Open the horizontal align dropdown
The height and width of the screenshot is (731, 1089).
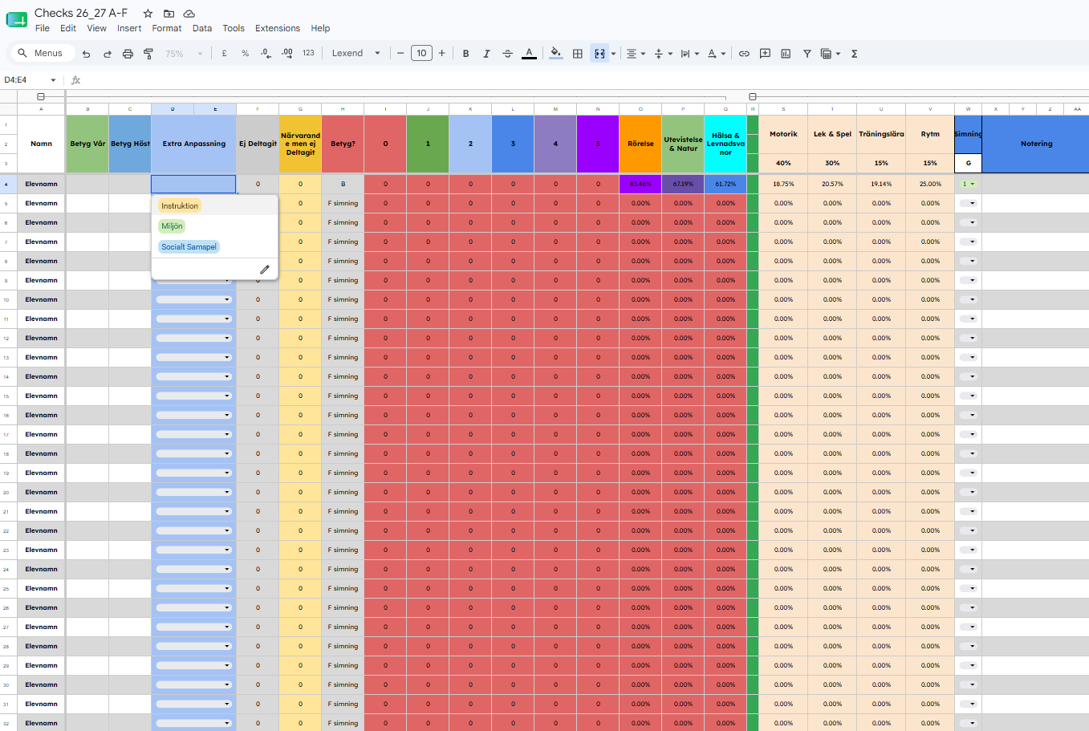[x=636, y=54]
